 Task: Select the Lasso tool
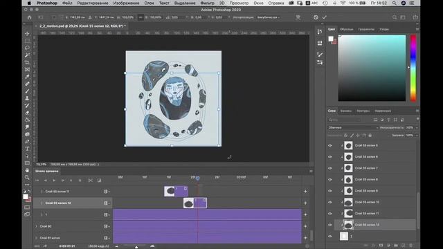(27, 48)
